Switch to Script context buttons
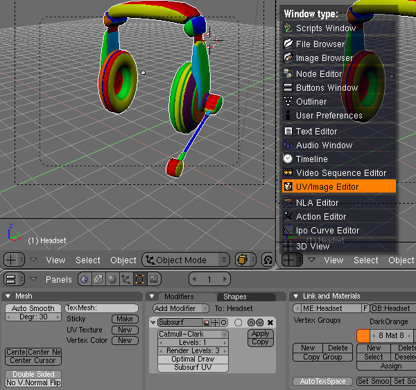This screenshot has height=390, width=416. (98, 279)
